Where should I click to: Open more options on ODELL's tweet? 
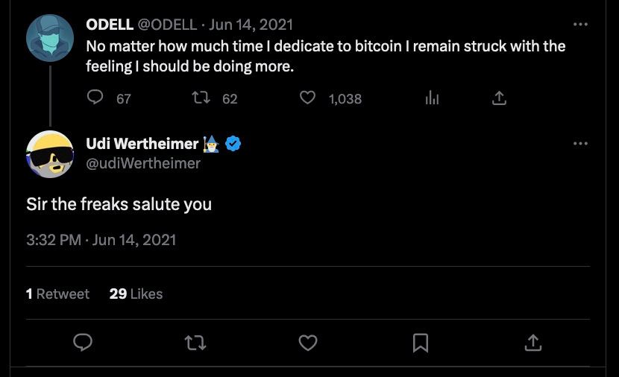(x=580, y=25)
